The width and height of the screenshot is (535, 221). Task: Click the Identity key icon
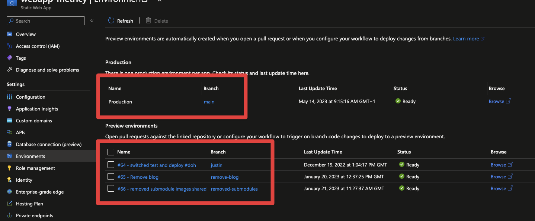10,180
